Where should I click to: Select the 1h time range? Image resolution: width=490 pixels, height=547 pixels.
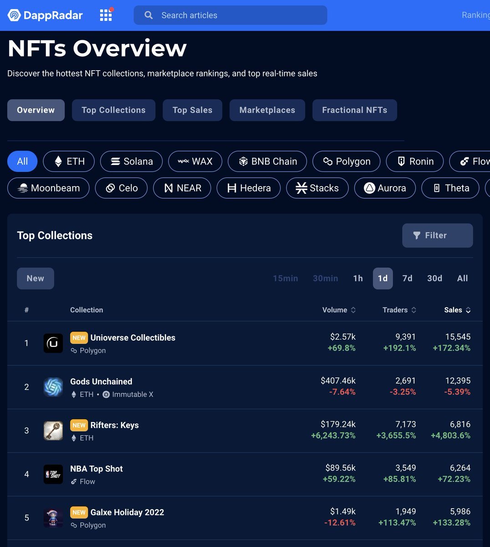point(358,279)
